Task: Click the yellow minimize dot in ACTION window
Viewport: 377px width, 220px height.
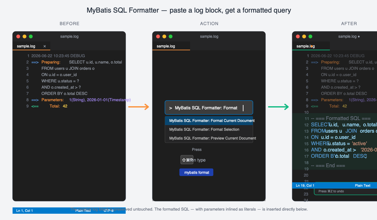Action: coord(164,36)
